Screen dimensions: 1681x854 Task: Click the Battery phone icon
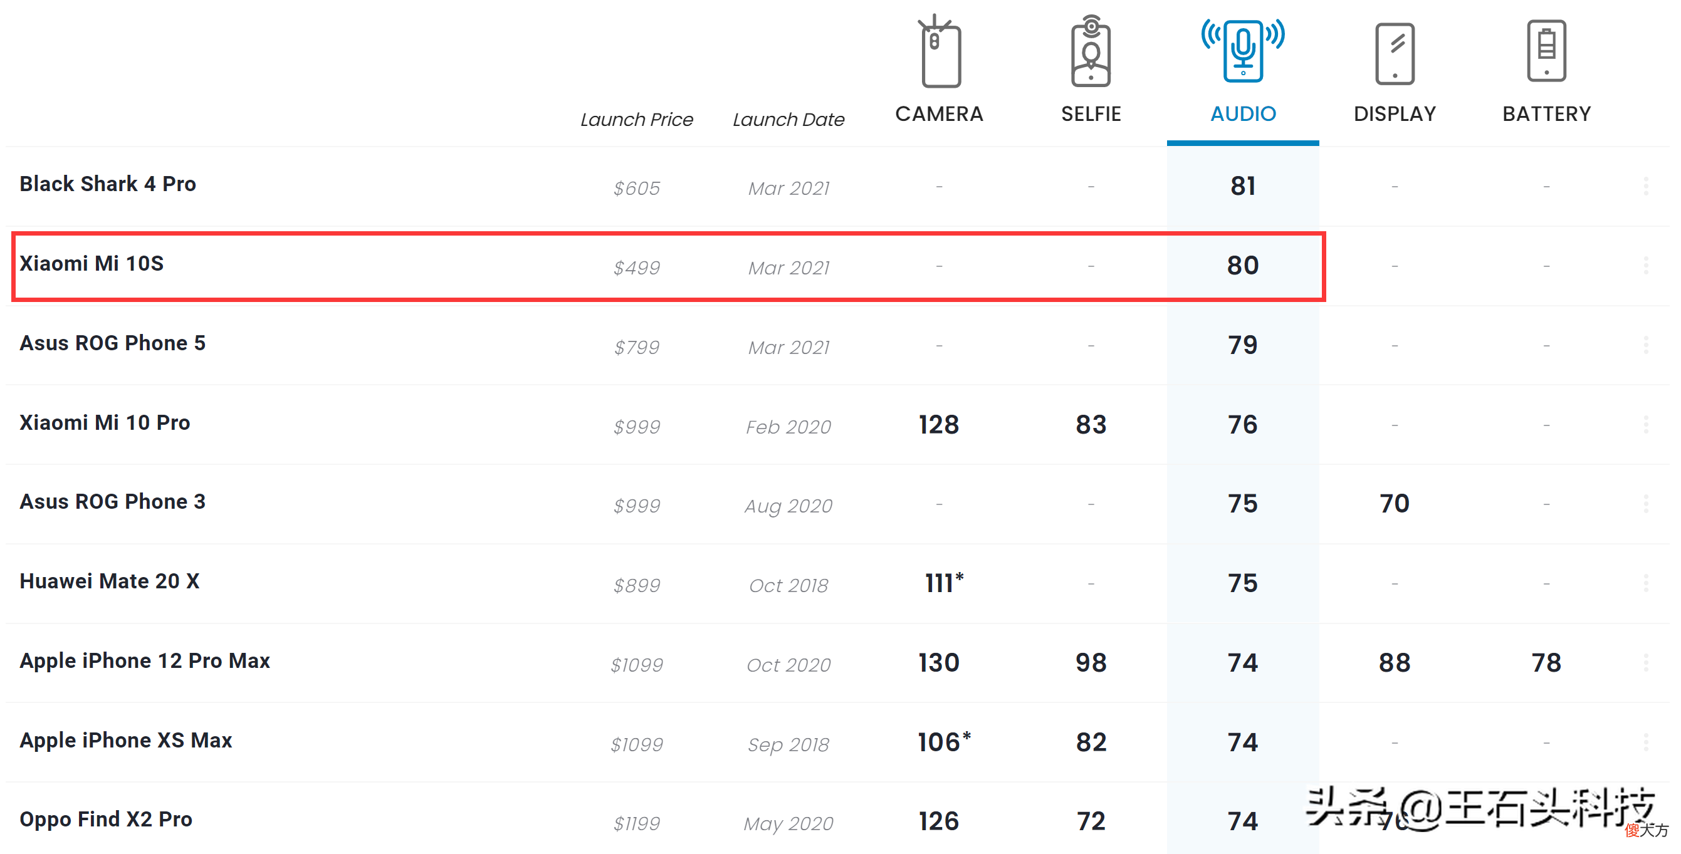tap(1546, 51)
